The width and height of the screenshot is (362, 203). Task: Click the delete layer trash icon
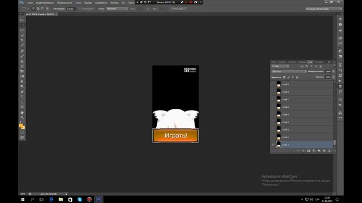pos(329,151)
